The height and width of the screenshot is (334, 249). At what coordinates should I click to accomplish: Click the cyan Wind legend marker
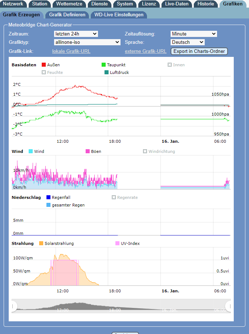tap(31, 151)
